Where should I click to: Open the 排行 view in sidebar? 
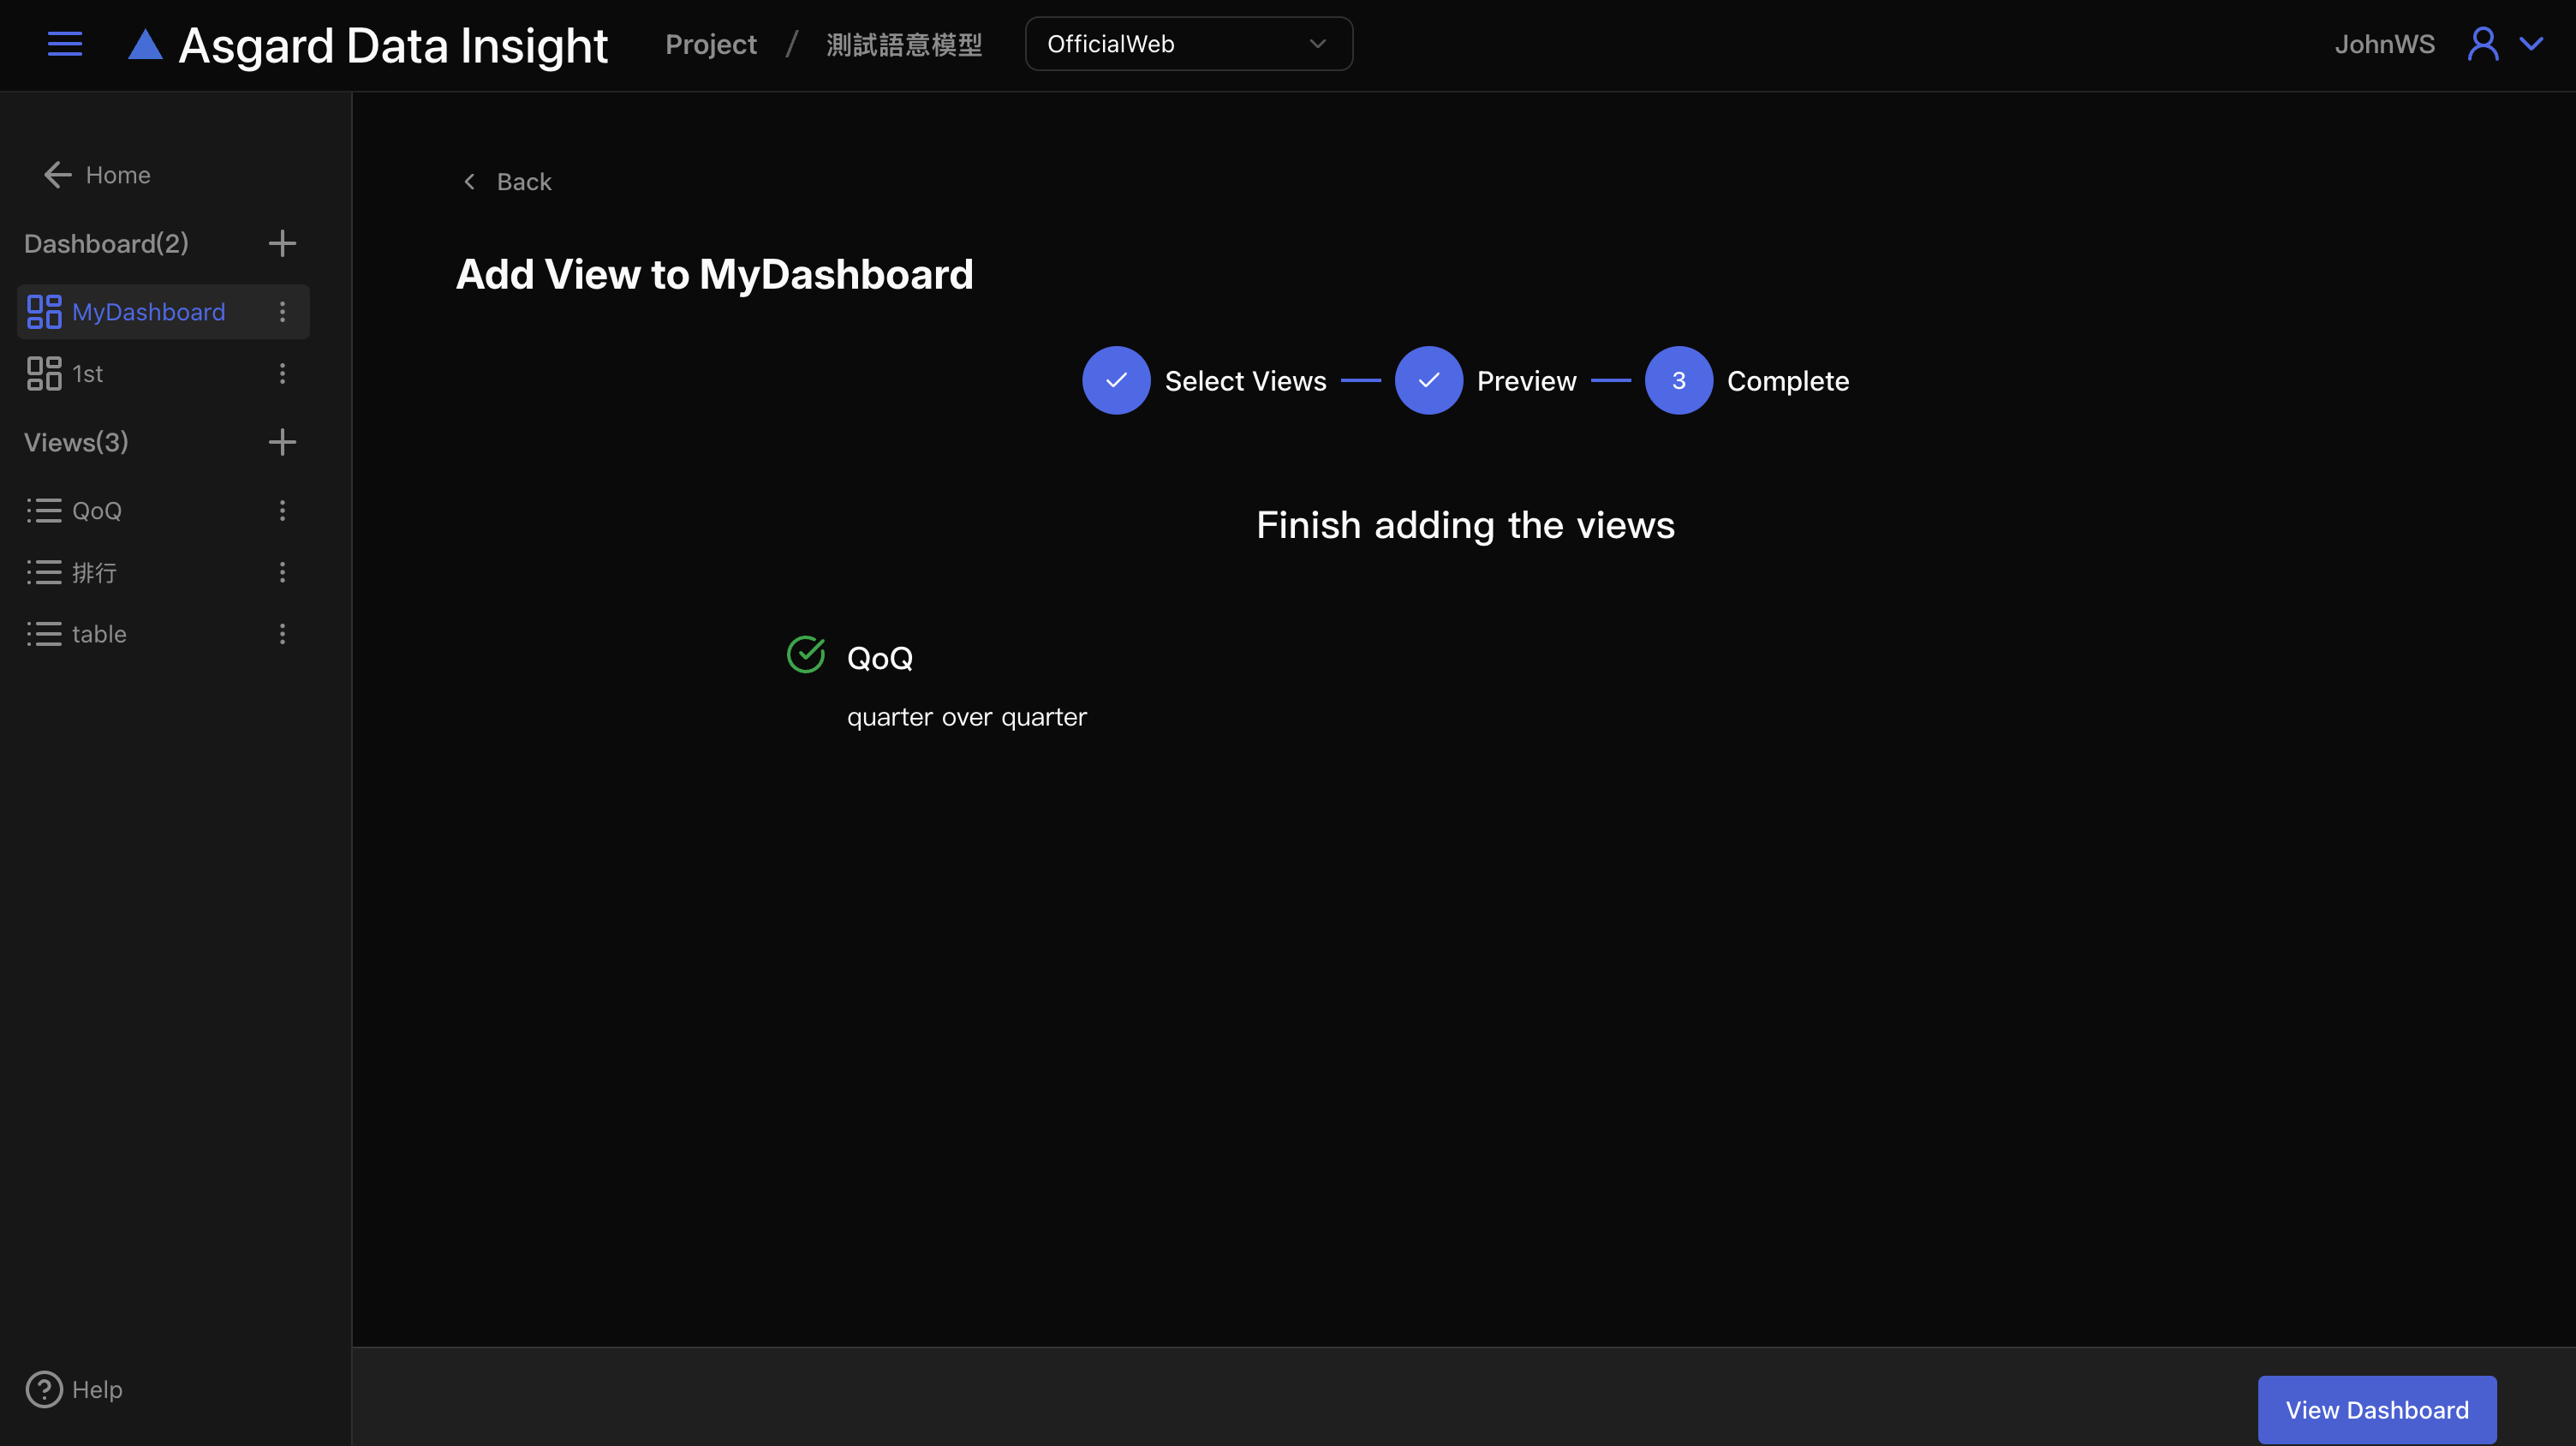point(94,572)
